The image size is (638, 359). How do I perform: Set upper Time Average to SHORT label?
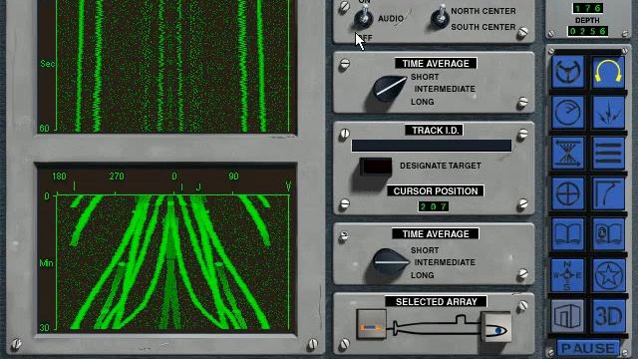point(425,77)
